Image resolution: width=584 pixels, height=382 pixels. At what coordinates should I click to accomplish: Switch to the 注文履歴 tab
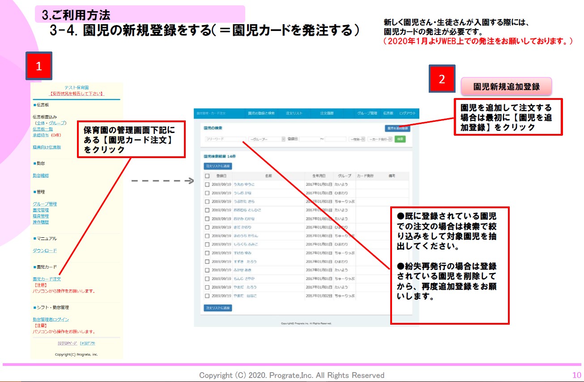click(327, 113)
